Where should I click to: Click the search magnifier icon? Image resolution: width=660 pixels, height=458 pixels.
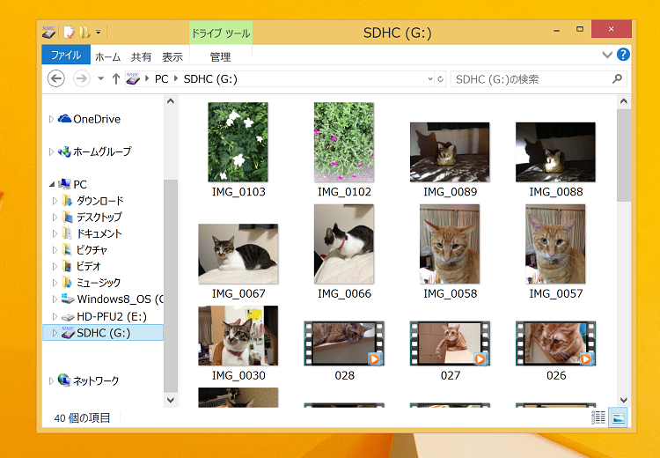coord(616,79)
